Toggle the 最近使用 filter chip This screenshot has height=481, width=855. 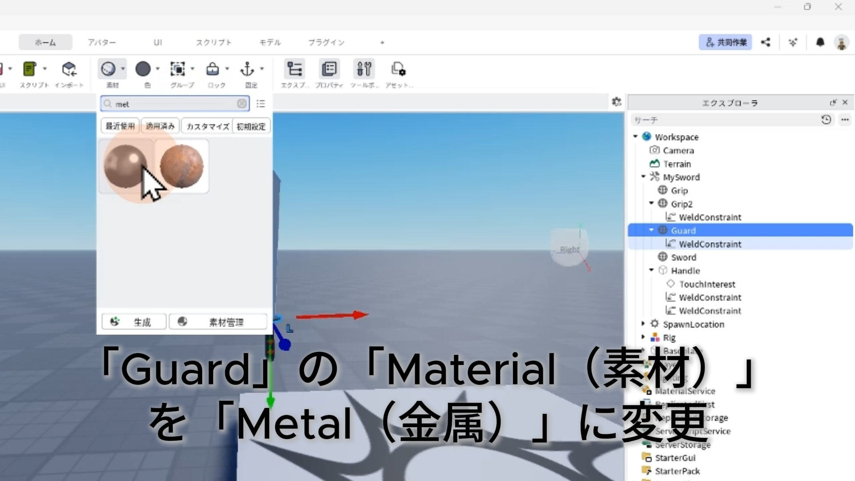point(120,126)
